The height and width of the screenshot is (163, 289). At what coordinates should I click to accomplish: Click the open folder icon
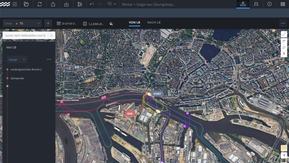coord(26,4)
